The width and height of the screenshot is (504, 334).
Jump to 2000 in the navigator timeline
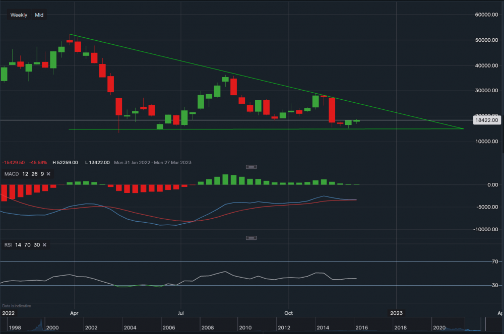pos(52,327)
